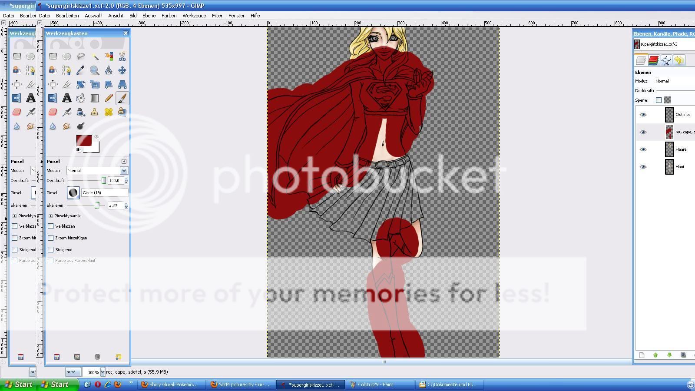Screen dimensions: 695x391
Task: Open the Ansicht menu
Action: coord(116,16)
